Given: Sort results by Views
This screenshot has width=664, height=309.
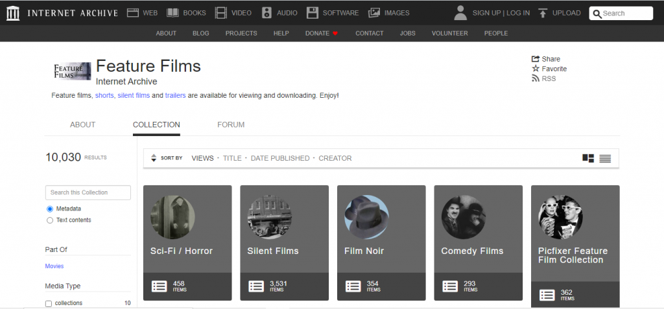Looking at the screenshot, I should 202,158.
